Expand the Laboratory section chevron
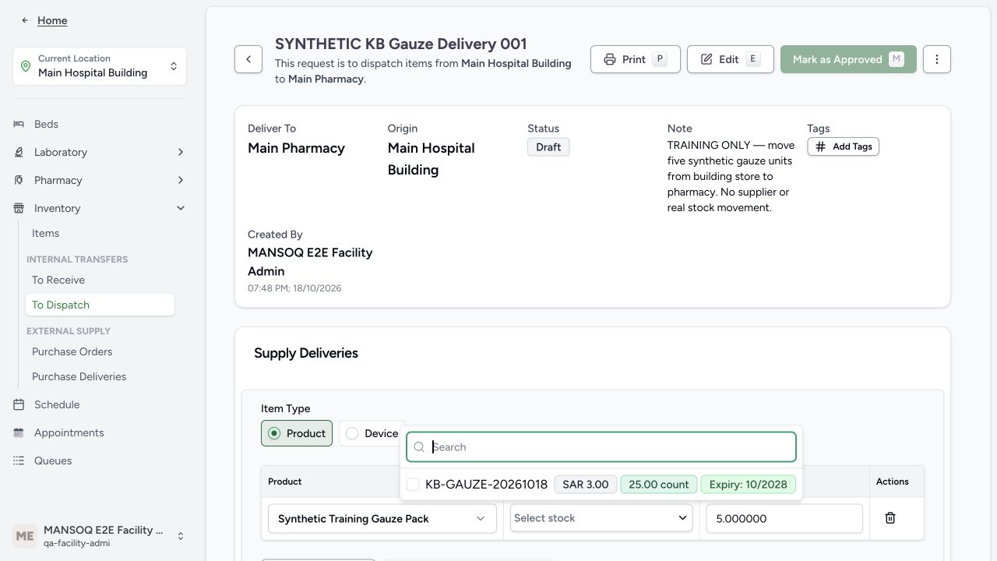Viewport: 997px width, 561px height. pos(181,152)
